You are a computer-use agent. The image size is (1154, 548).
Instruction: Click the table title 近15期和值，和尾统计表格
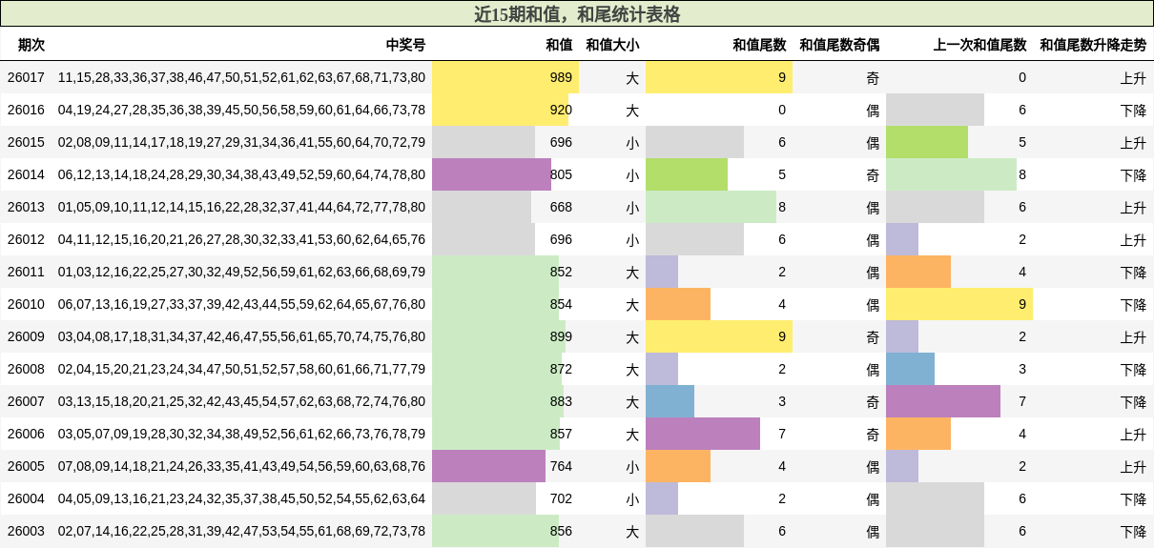(x=577, y=14)
